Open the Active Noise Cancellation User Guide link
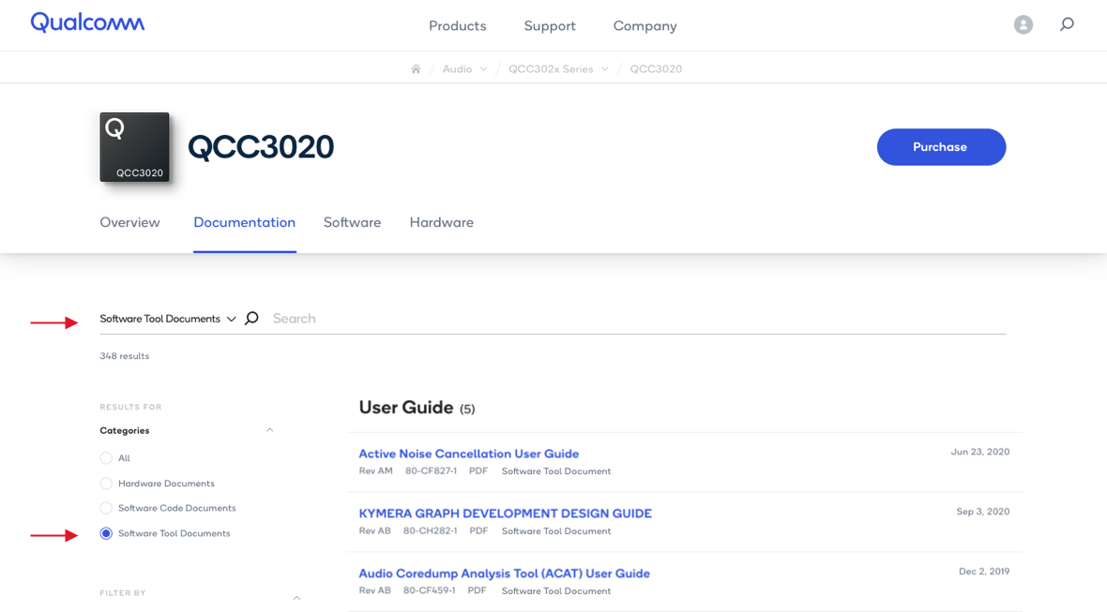The image size is (1107, 612). tap(468, 454)
